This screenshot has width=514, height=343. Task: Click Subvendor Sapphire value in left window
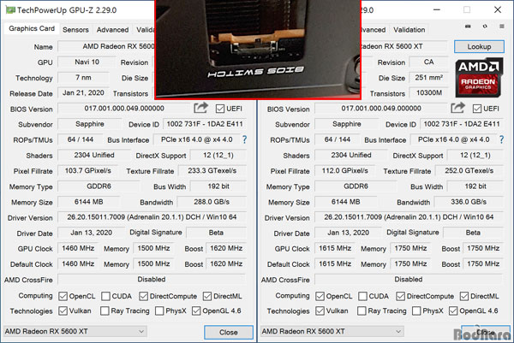pos(90,124)
